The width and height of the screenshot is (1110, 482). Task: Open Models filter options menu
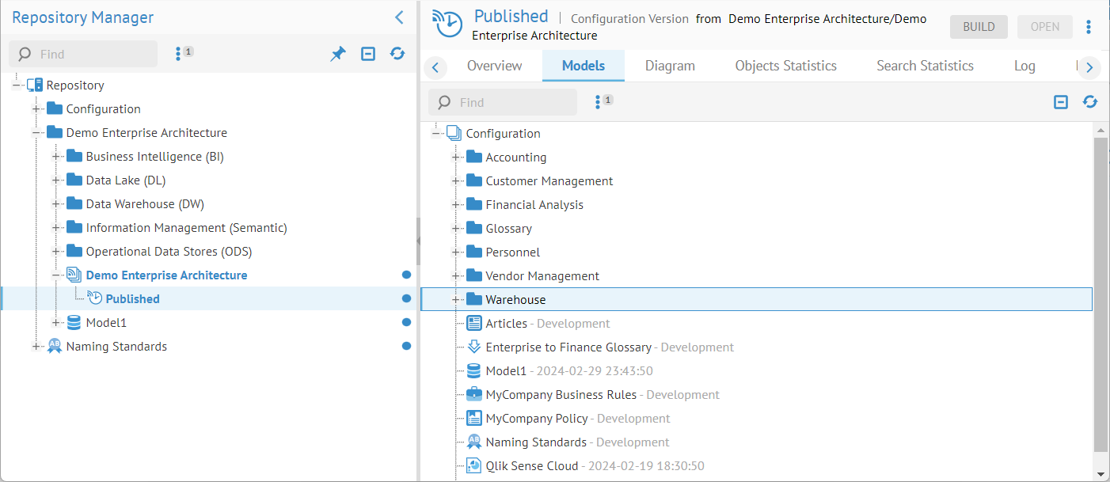[x=599, y=102]
